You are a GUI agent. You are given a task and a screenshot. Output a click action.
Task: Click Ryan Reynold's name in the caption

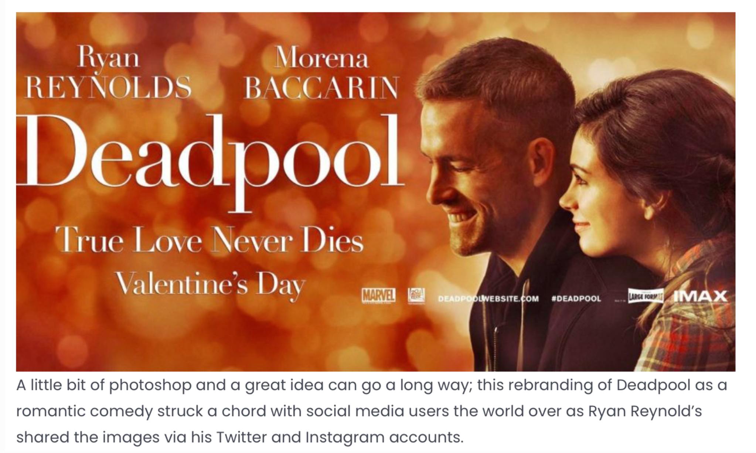pyautogui.click(x=645, y=412)
